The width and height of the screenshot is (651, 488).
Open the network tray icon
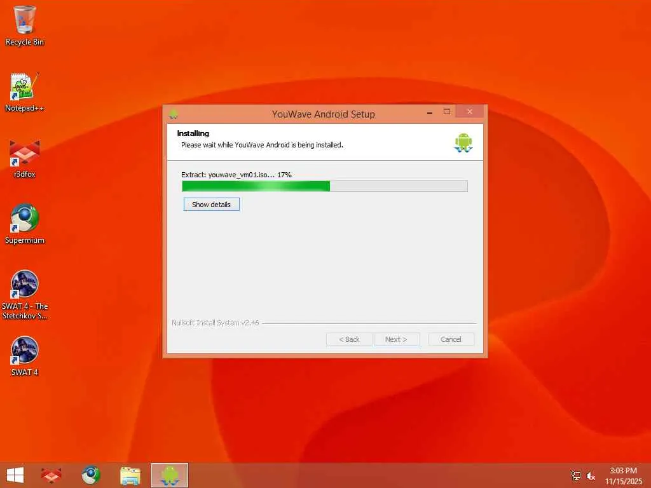point(576,475)
